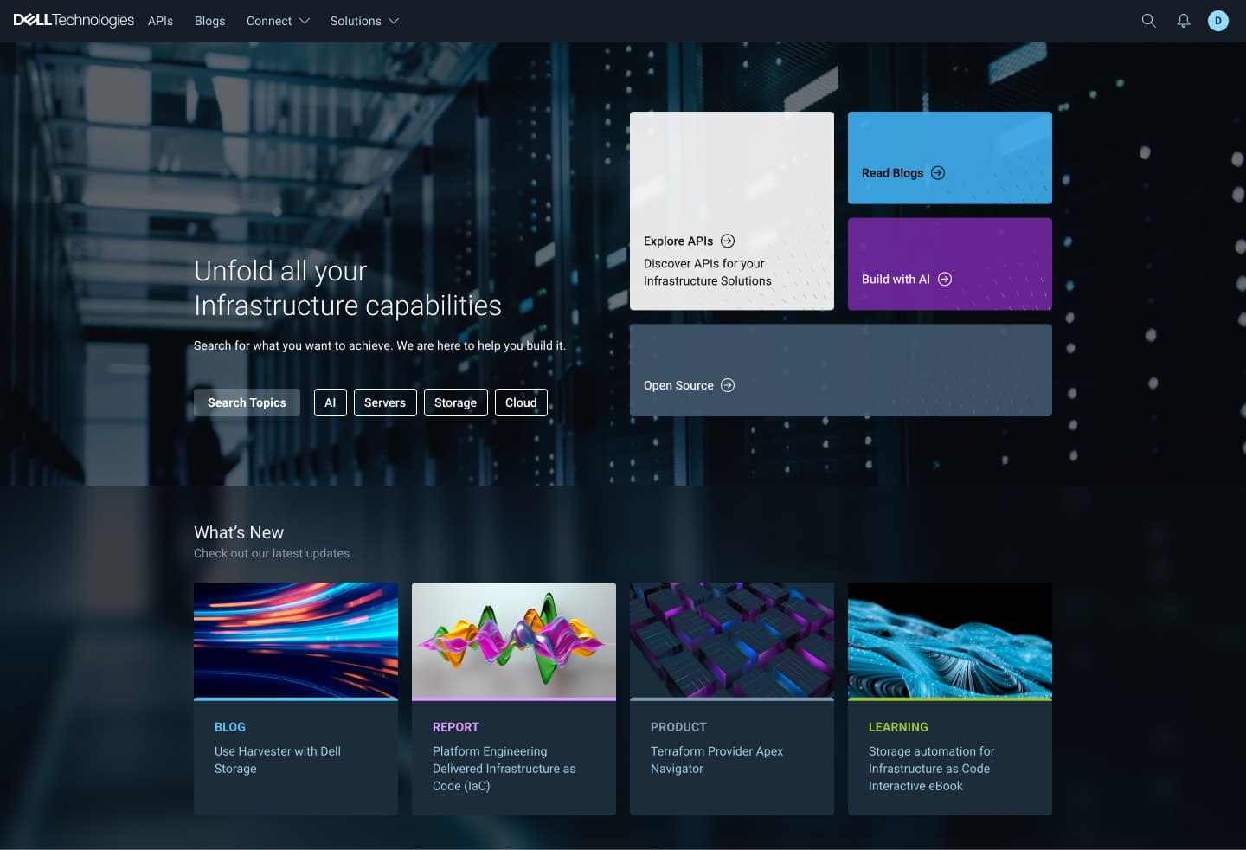The height and width of the screenshot is (850, 1246).
Task: Open "Storage automation for Infrastructure as Code" eBook
Action: click(931, 769)
